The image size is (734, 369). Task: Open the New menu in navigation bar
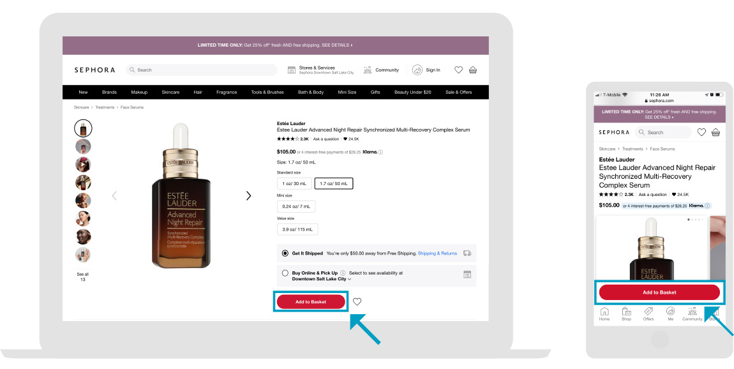[84, 92]
